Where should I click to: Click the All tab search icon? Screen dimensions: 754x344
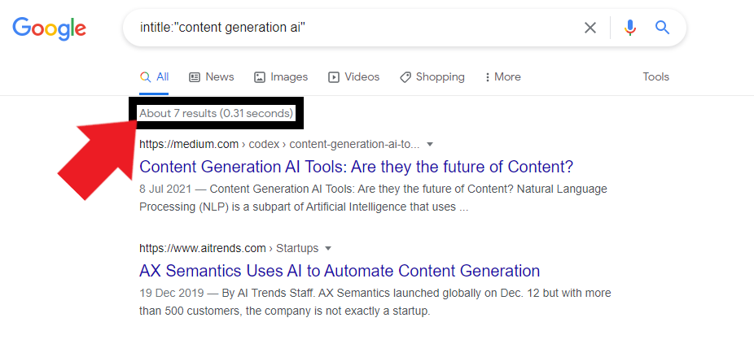click(x=145, y=77)
